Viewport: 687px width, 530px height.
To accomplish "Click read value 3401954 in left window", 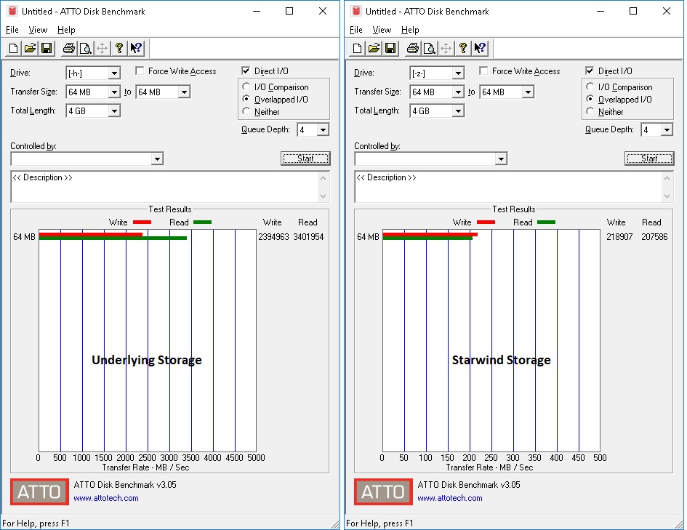I will (x=308, y=237).
